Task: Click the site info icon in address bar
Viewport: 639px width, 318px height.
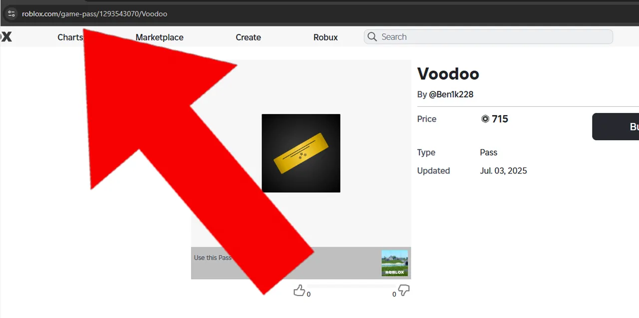Action: tap(11, 13)
